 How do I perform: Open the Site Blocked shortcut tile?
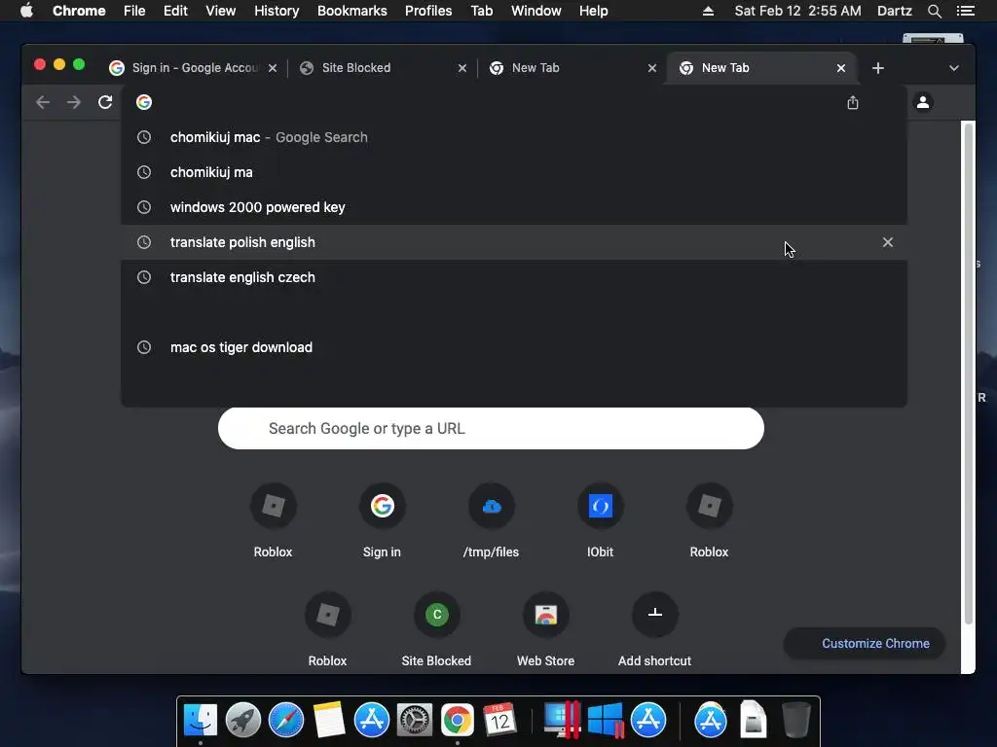point(437,630)
